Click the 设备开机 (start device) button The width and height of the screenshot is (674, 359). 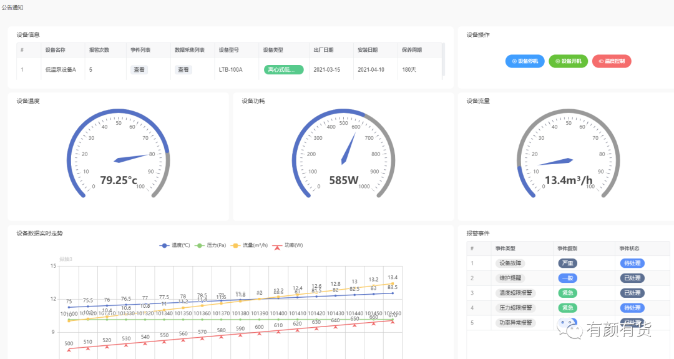[x=568, y=61]
